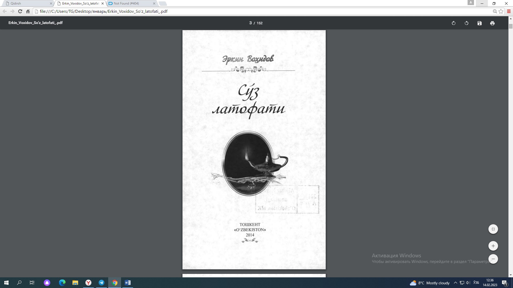
Task: Switch to the Not Found (#404) tab
Action: (x=128, y=3)
